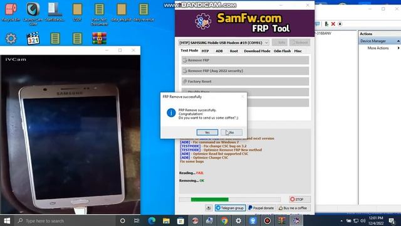Open WinRAR in the taskbar

pos(282,220)
